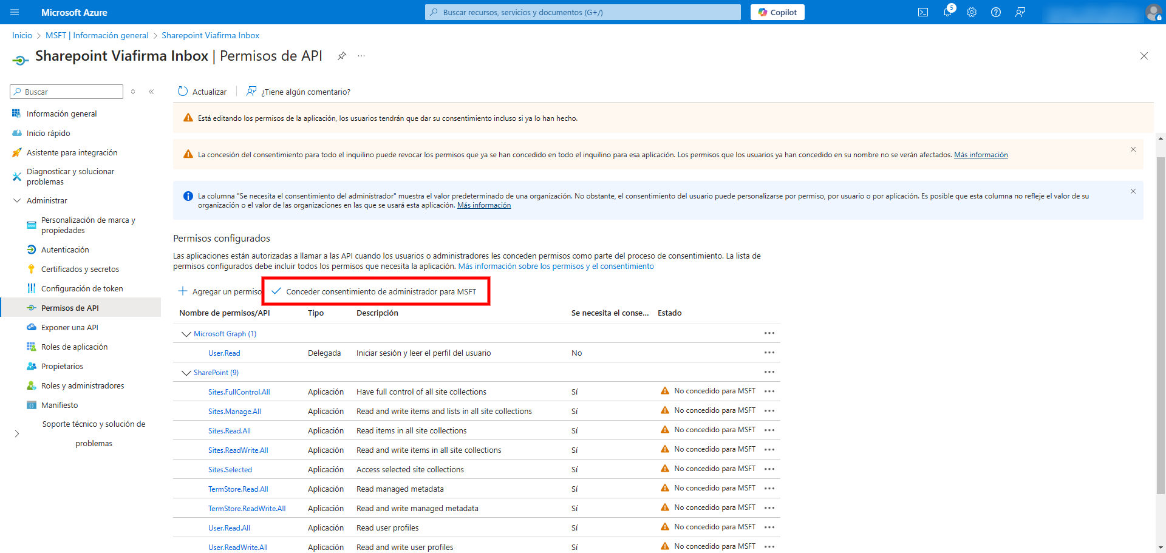Image resolution: width=1166 pixels, height=553 pixels.
Task: Open ellipsis menu for SharePoint group
Action: coord(769,372)
